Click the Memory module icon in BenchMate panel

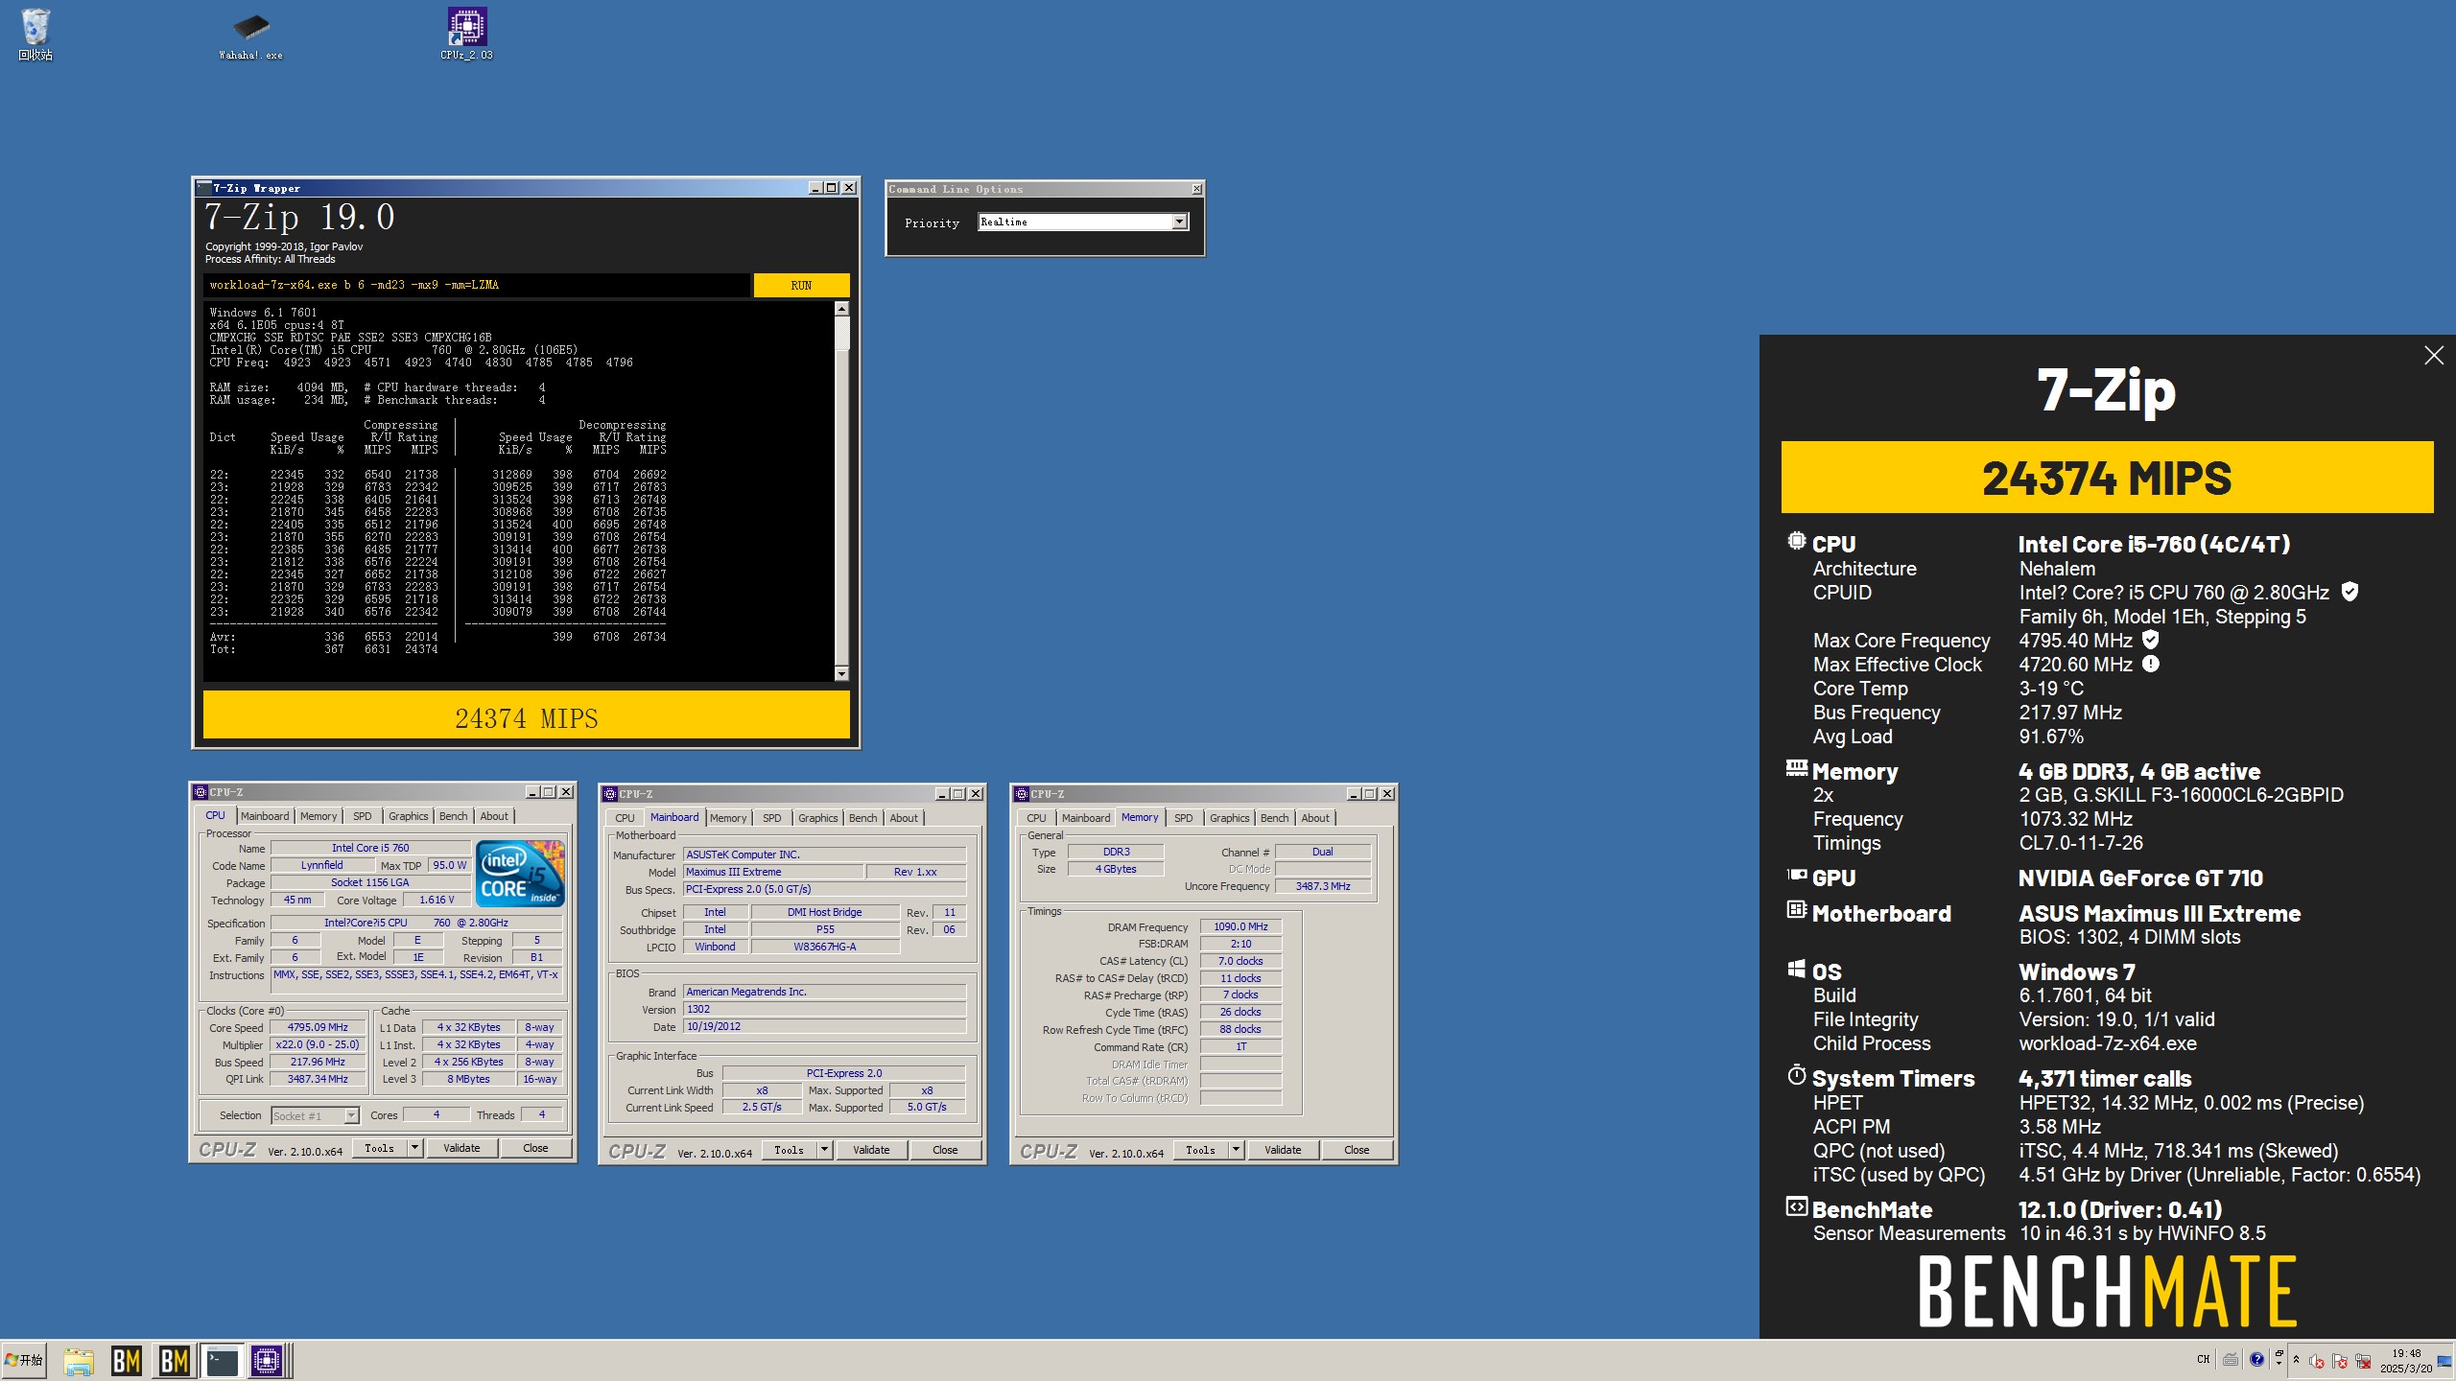tap(1796, 768)
